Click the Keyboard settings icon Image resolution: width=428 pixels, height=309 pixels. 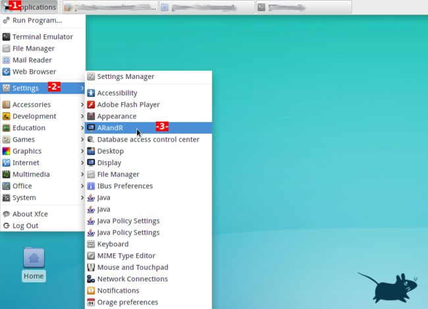tap(91, 244)
